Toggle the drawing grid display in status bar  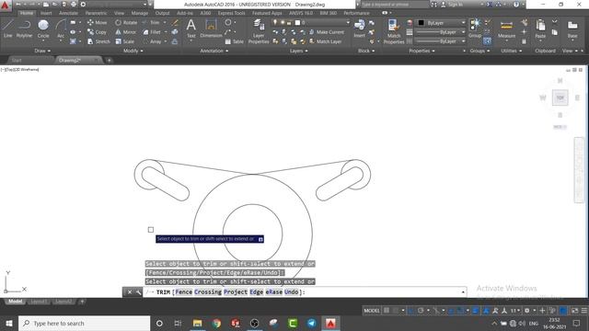(387, 311)
